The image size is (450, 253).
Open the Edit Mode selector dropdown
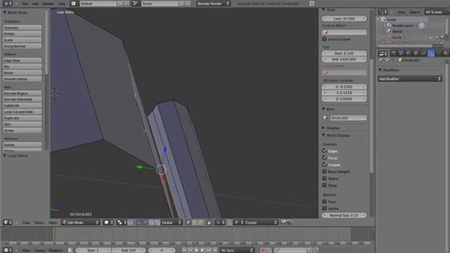tap(81, 223)
